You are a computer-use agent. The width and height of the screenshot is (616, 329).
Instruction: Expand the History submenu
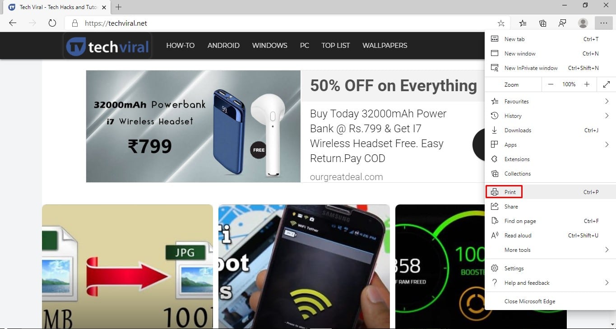click(x=551, y=116)
